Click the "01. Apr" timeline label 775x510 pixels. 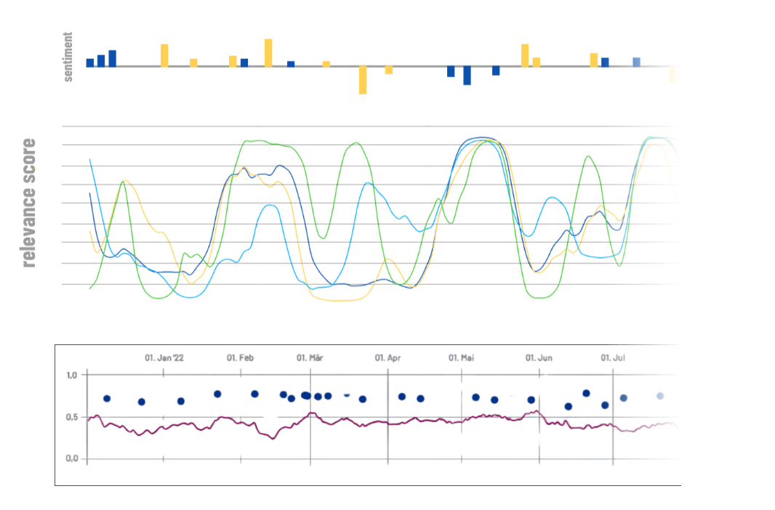click(387, 357)
